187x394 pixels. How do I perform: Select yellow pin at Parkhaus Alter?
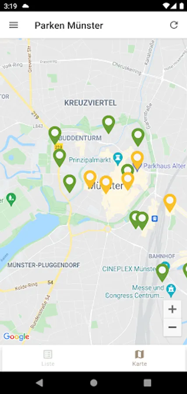coord(137,160)
